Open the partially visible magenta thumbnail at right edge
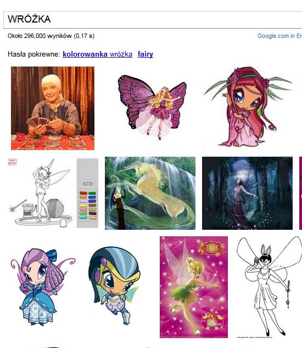Screen dimensions: 302x348 coord(300,193)
